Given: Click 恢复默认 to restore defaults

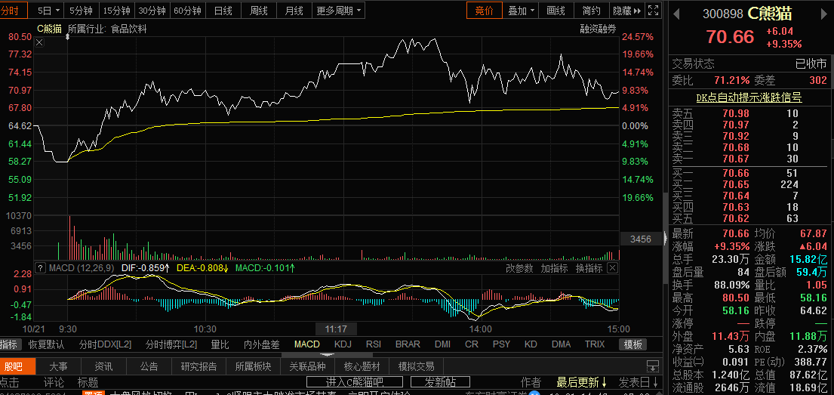Looking at the screenshot, I should (x=47, y=344).
